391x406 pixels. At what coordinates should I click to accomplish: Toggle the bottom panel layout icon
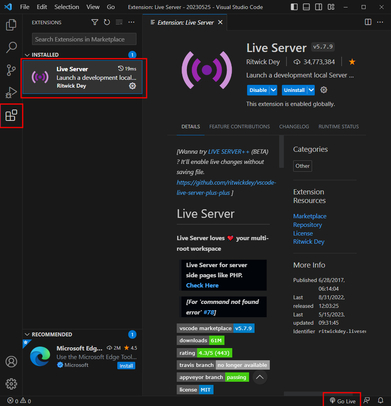pyautogui.click(x=307, y=7)
